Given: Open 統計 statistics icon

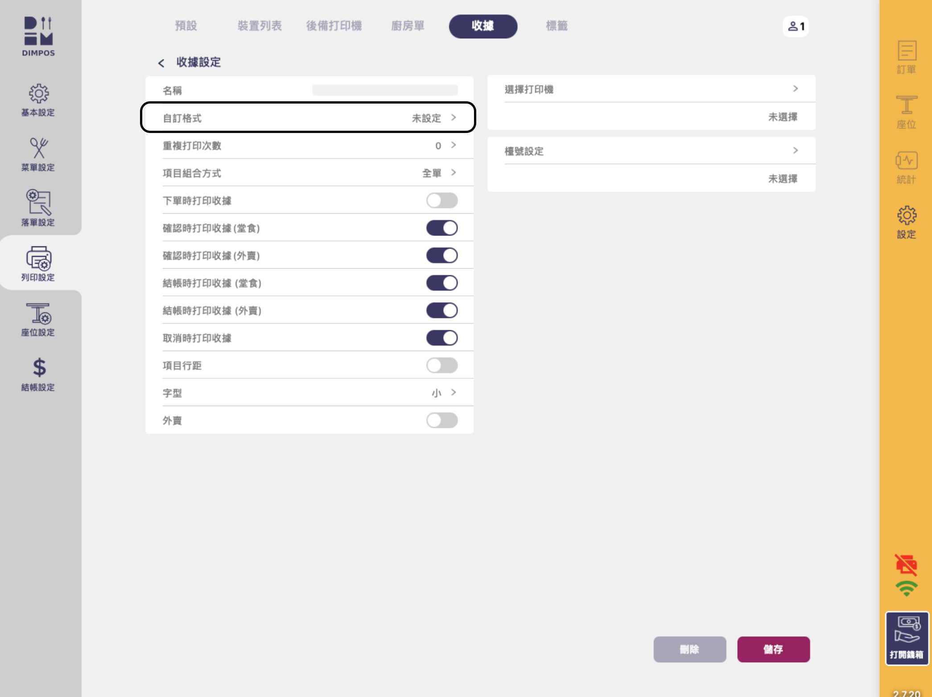Looking at the screenshot, I should pyautogui.click(x=906, y=161).
